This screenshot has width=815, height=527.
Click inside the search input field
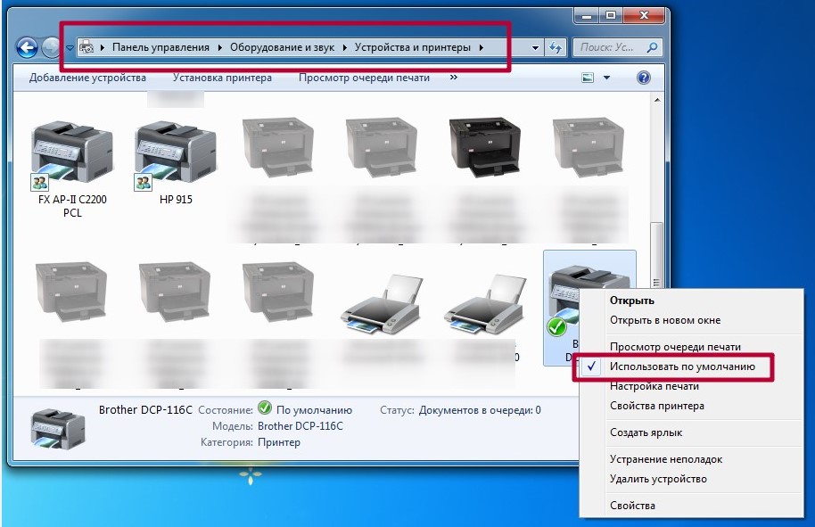(x=606, y=46)
